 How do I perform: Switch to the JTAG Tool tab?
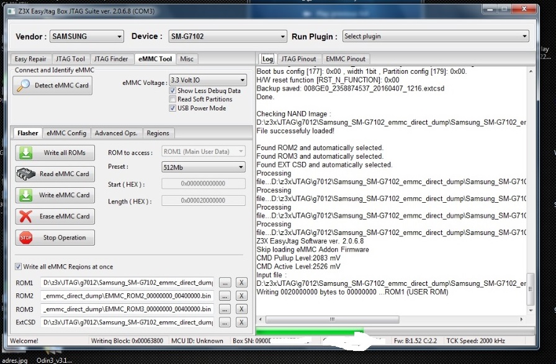pyautogui.click(x=70, y=59)
